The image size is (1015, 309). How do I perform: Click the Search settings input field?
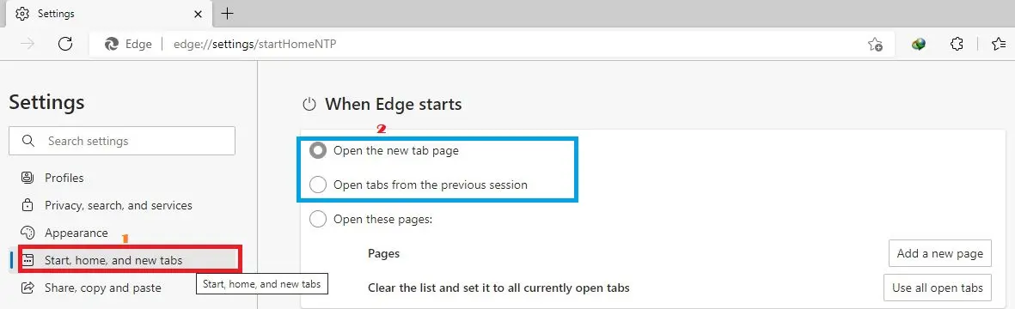click(x=122, y=141)
